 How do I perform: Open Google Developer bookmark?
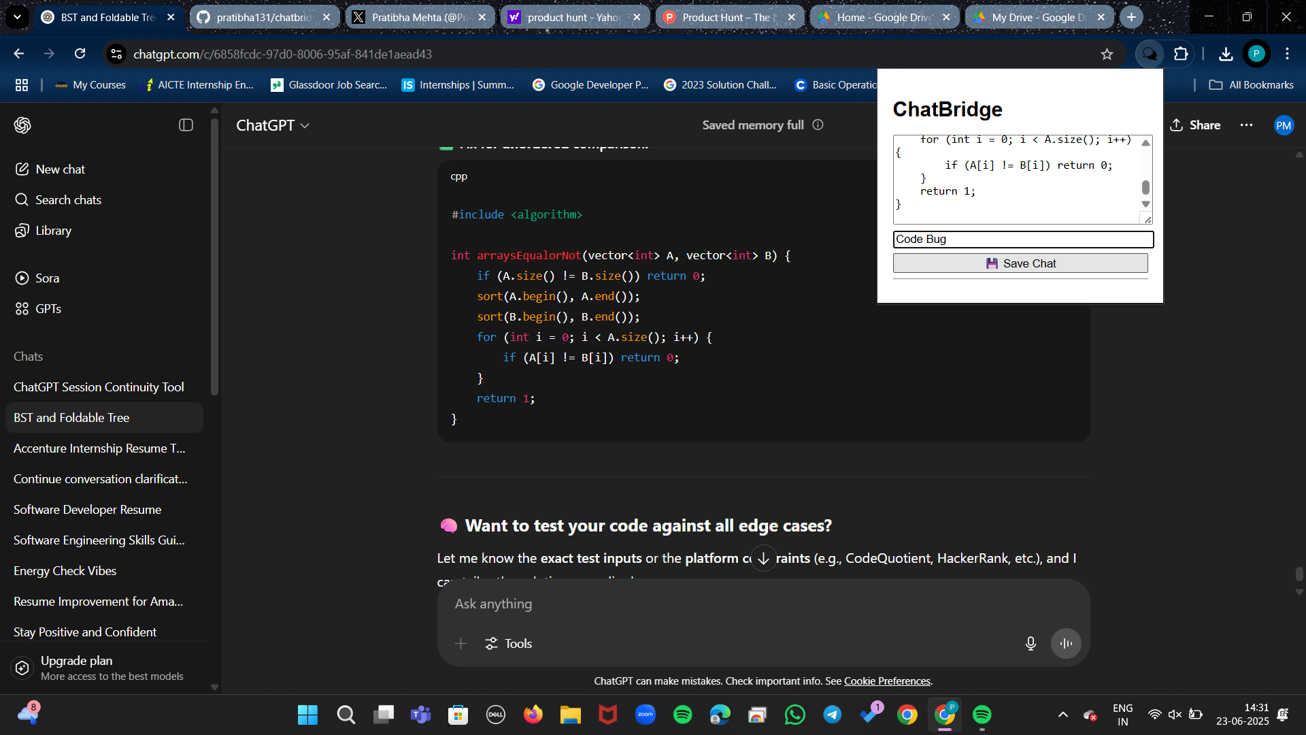tap(590, 85)
